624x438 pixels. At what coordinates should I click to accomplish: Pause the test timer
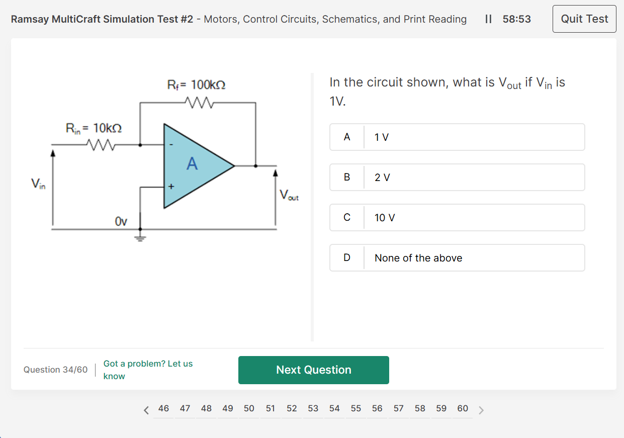pos(488,19)
